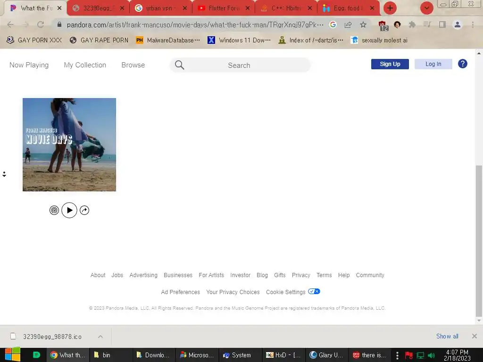483x362 pixels.
Task: Open the extension with badge 12
Action: tap(383, 25)
